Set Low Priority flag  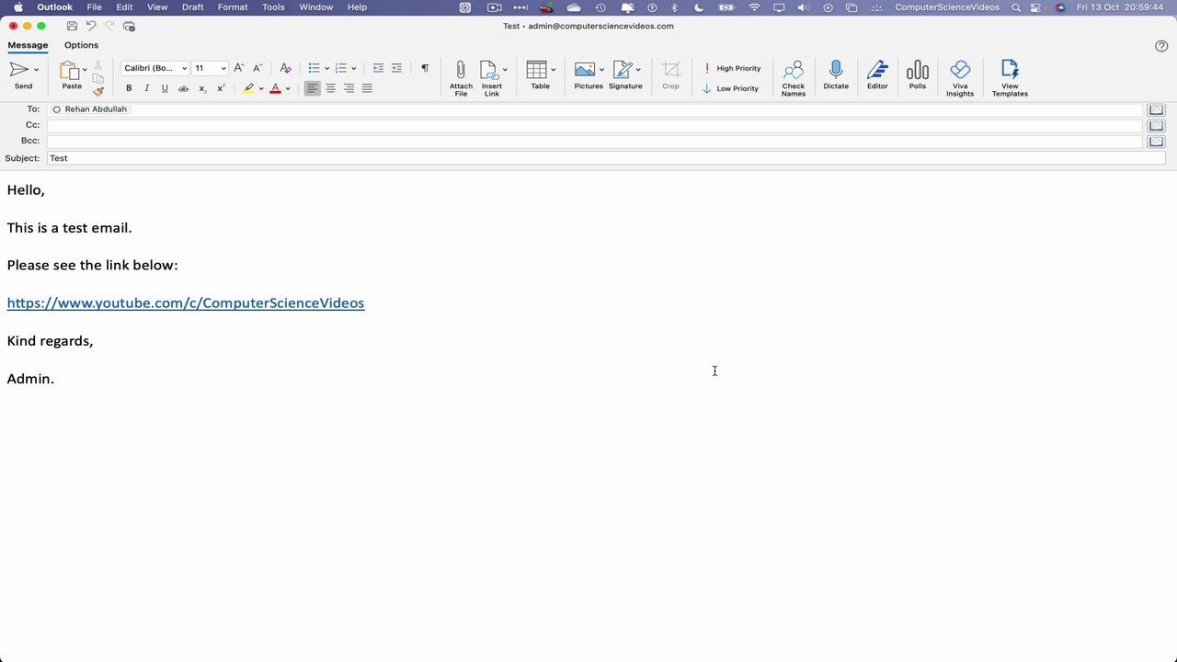[x=731, y=88]
